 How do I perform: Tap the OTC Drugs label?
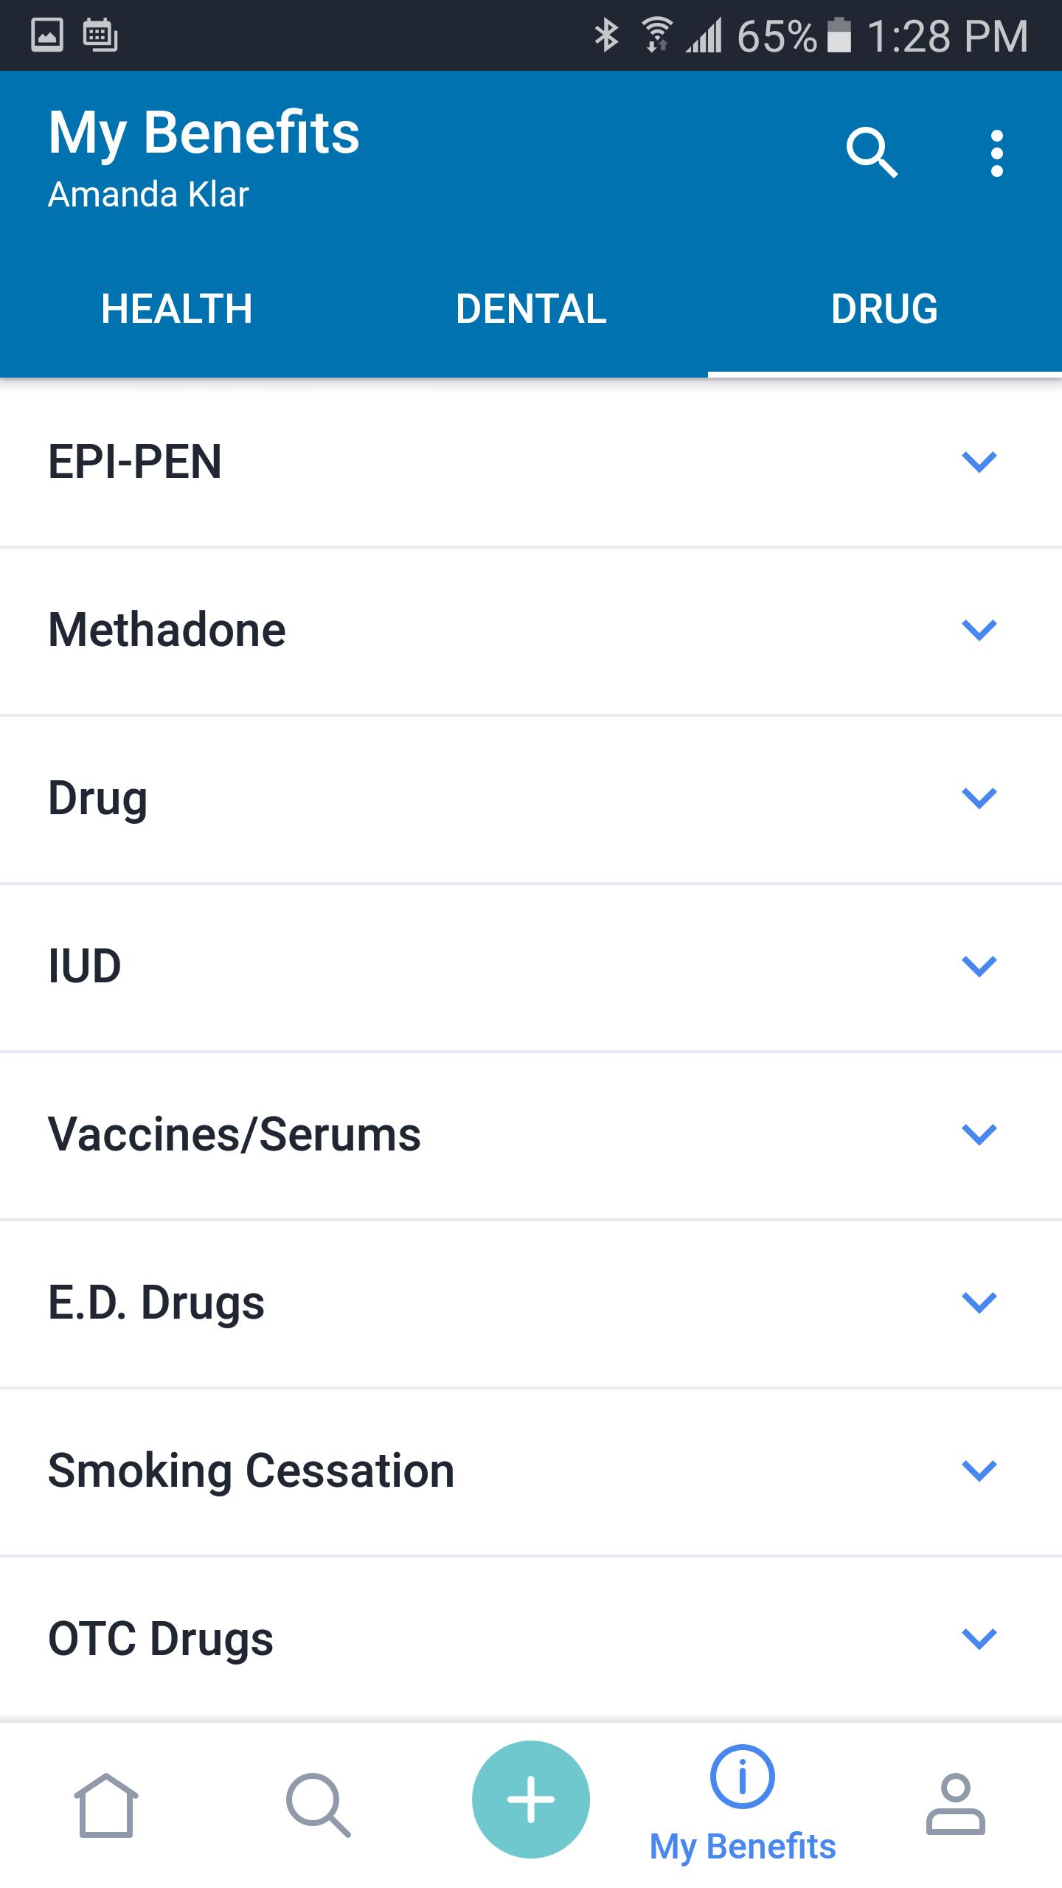pyautogui.click(x=161, y=1639)
